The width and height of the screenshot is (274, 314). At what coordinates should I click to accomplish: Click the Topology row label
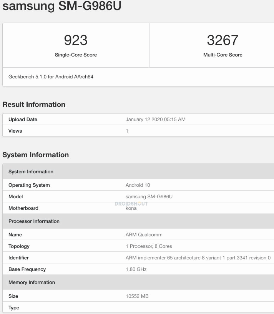19,246
